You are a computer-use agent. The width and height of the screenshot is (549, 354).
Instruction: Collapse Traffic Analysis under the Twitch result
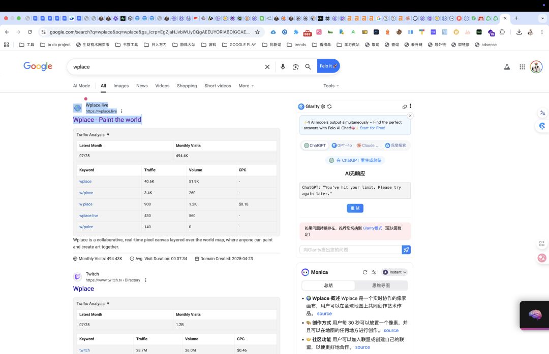coord(93,304)
